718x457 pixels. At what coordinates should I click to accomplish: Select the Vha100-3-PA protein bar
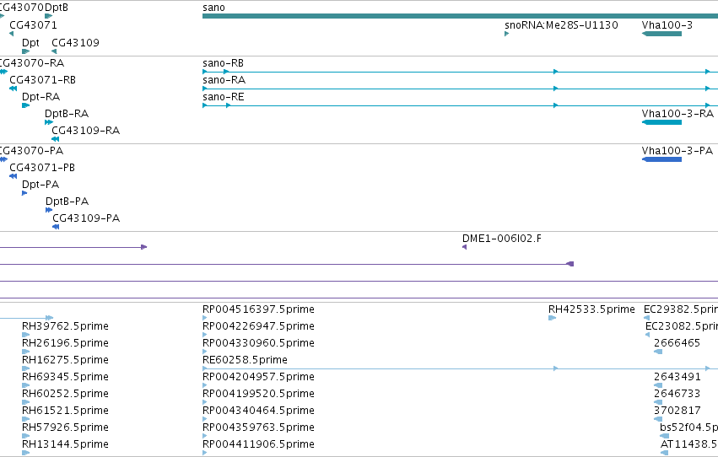click(661, 159)
